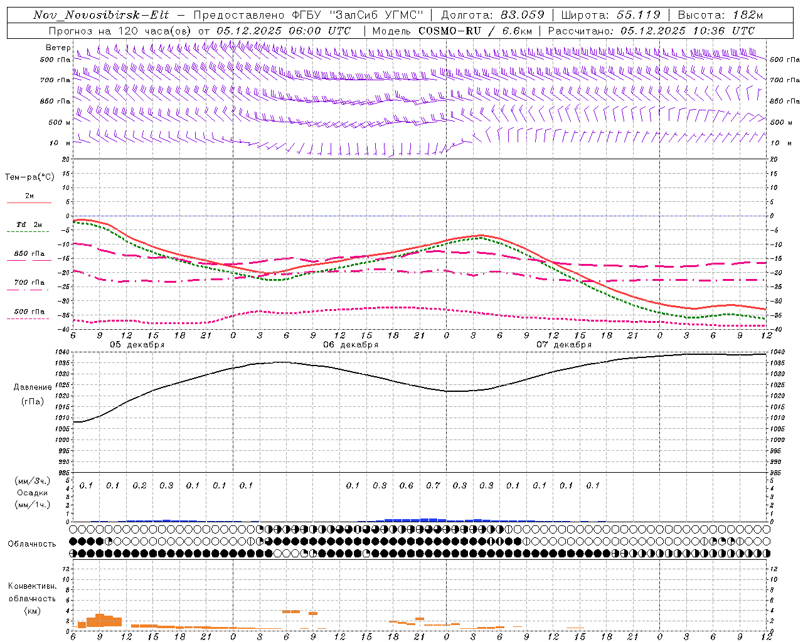This screenshot has height=642, width=803.
Task: Click the Осадки precipitation label
Action: pyautogui.click(x=33, y=493)
